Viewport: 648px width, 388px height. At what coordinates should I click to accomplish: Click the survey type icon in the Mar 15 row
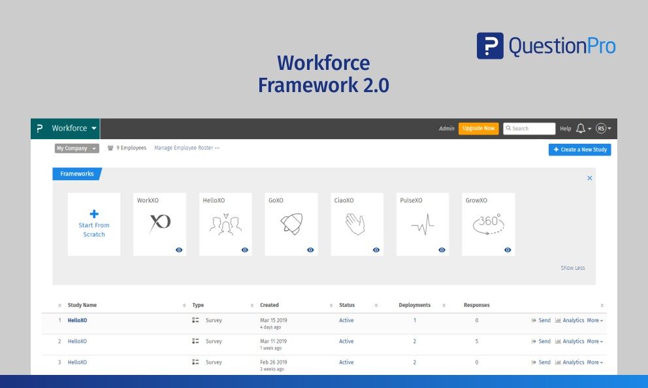(x=195, y=320)
